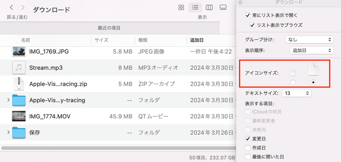Viewport: 341px width, 162px height.
Task: Close the ダウンロード view options panel
Action: point(240,3)
